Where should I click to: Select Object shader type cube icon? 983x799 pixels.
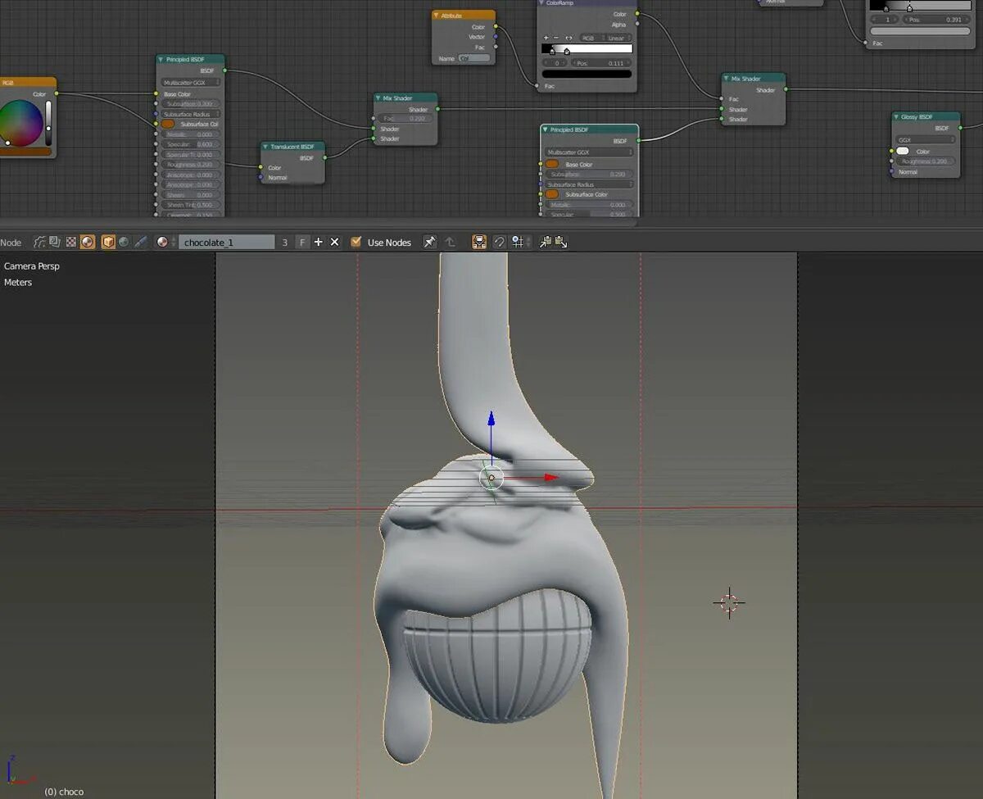[107, 242]
